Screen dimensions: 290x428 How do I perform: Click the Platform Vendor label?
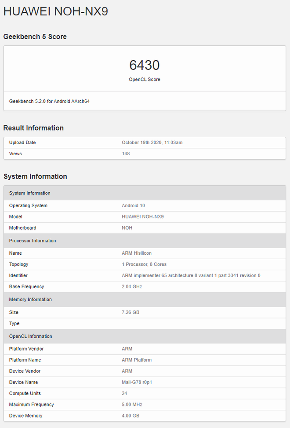[26, 349]
